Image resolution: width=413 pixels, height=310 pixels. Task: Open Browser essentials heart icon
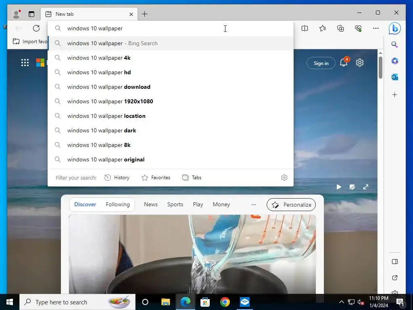[358, 28]
